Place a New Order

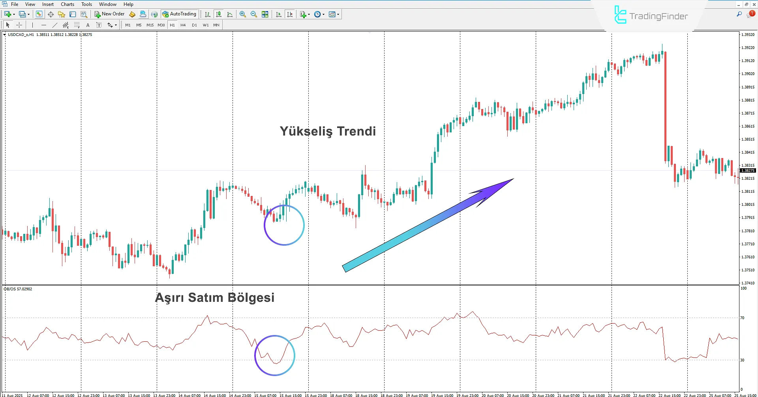[x=109, y=14]
